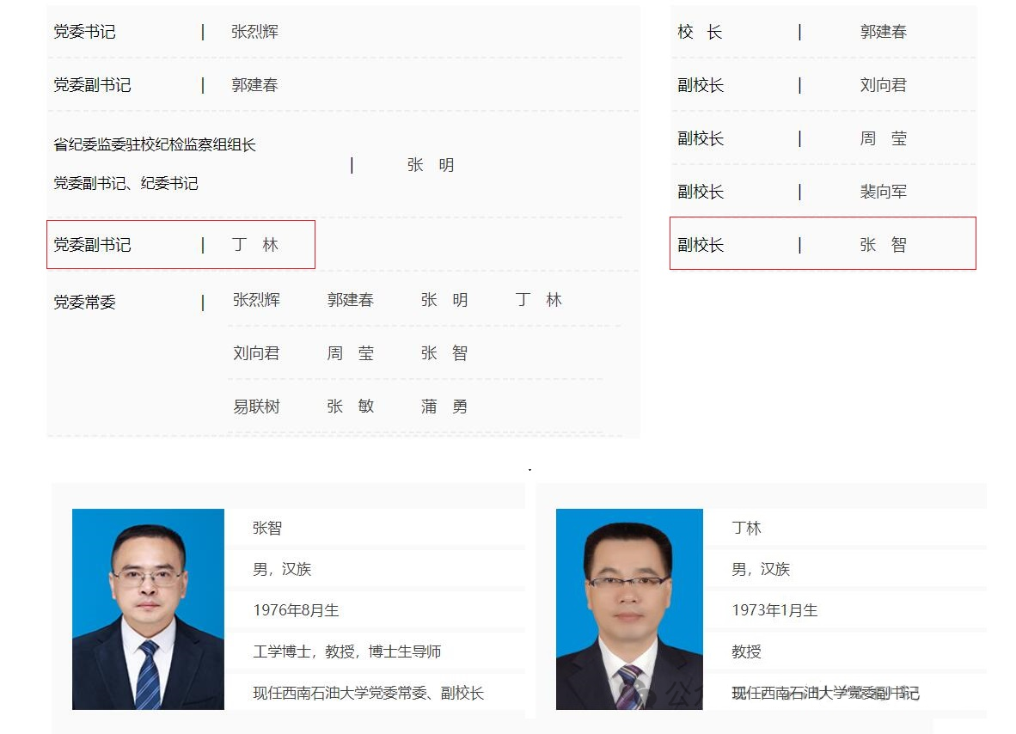Choose 易联树 from the 党委常委 row
This screenshot has width=1016, height=734.
click(x=256, y=406)
